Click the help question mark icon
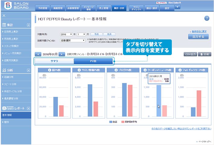This screenshot has height=145, width=214. (207, 19)
